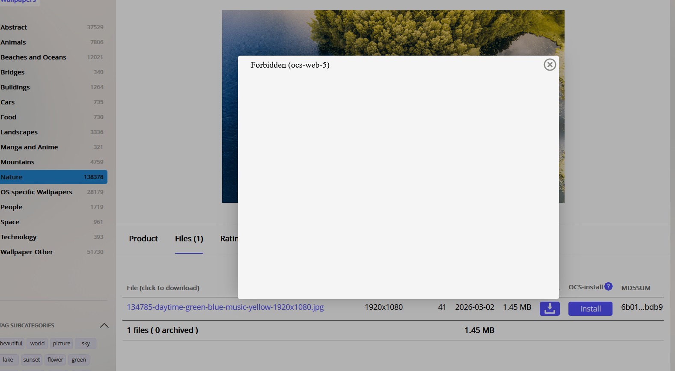Select the green tag chip

(x=79, y=360)
